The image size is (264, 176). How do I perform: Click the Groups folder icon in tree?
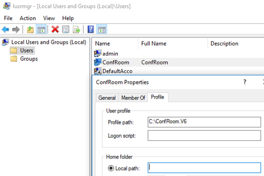[x=14, y=59]
